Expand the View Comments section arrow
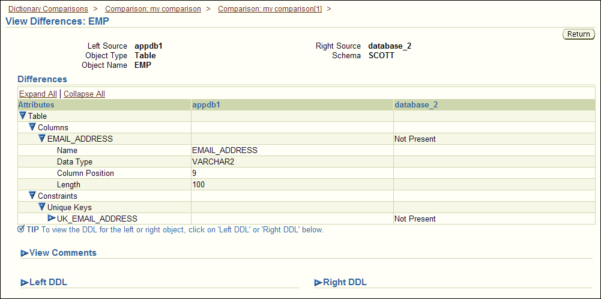Screen dimensions: 601x299 coord(25,253)
